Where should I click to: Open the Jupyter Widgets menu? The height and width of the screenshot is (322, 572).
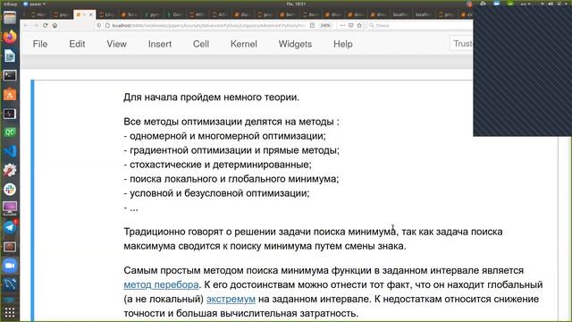(x=295, y=44)
